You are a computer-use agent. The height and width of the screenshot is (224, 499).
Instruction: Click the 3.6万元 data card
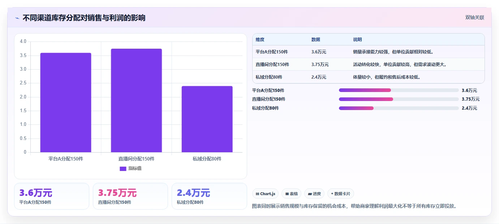[x=52, y=196]
